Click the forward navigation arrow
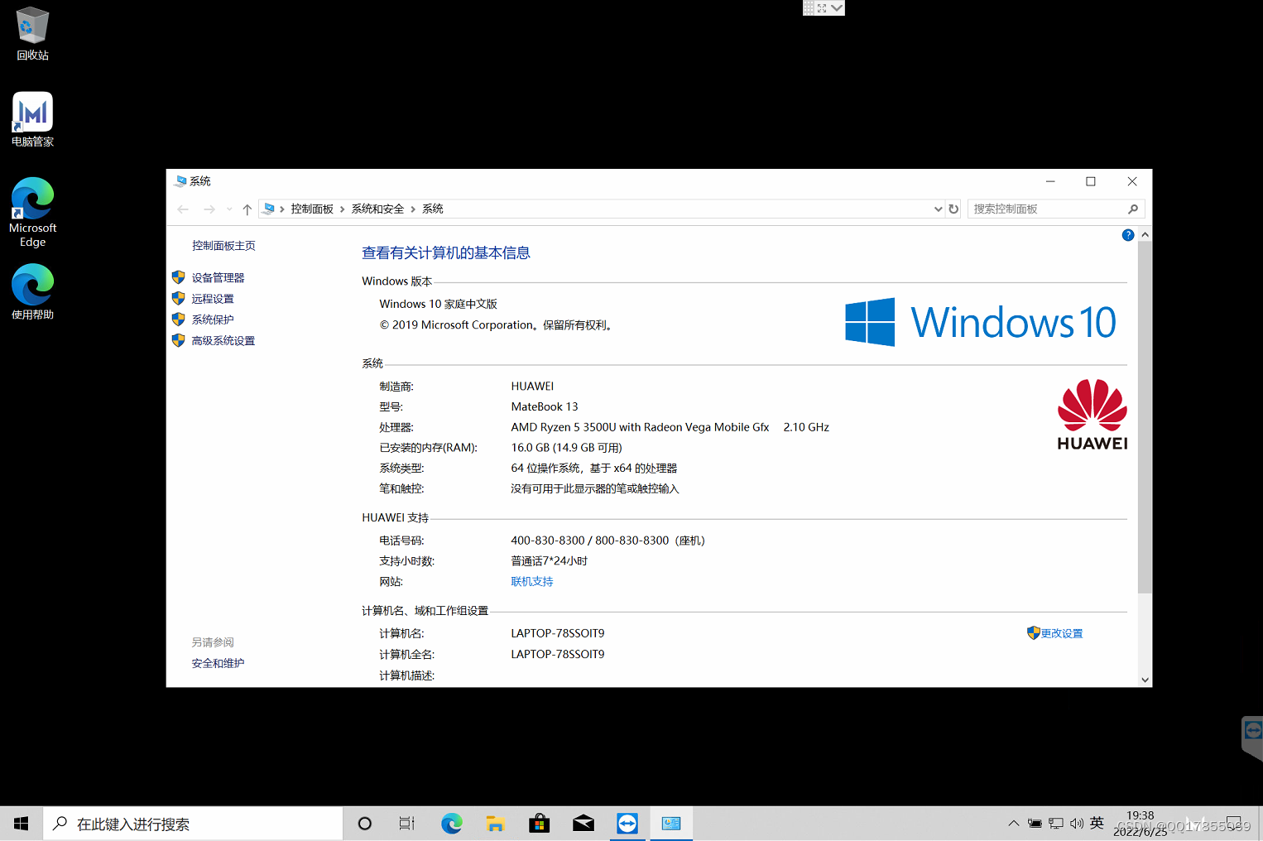This screenshot has height=841, width=1263. point(209,209)
